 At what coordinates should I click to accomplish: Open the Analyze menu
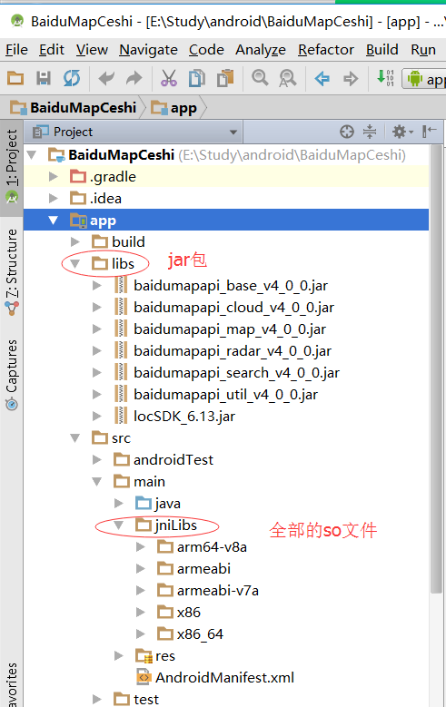click(x=261, y=50)
